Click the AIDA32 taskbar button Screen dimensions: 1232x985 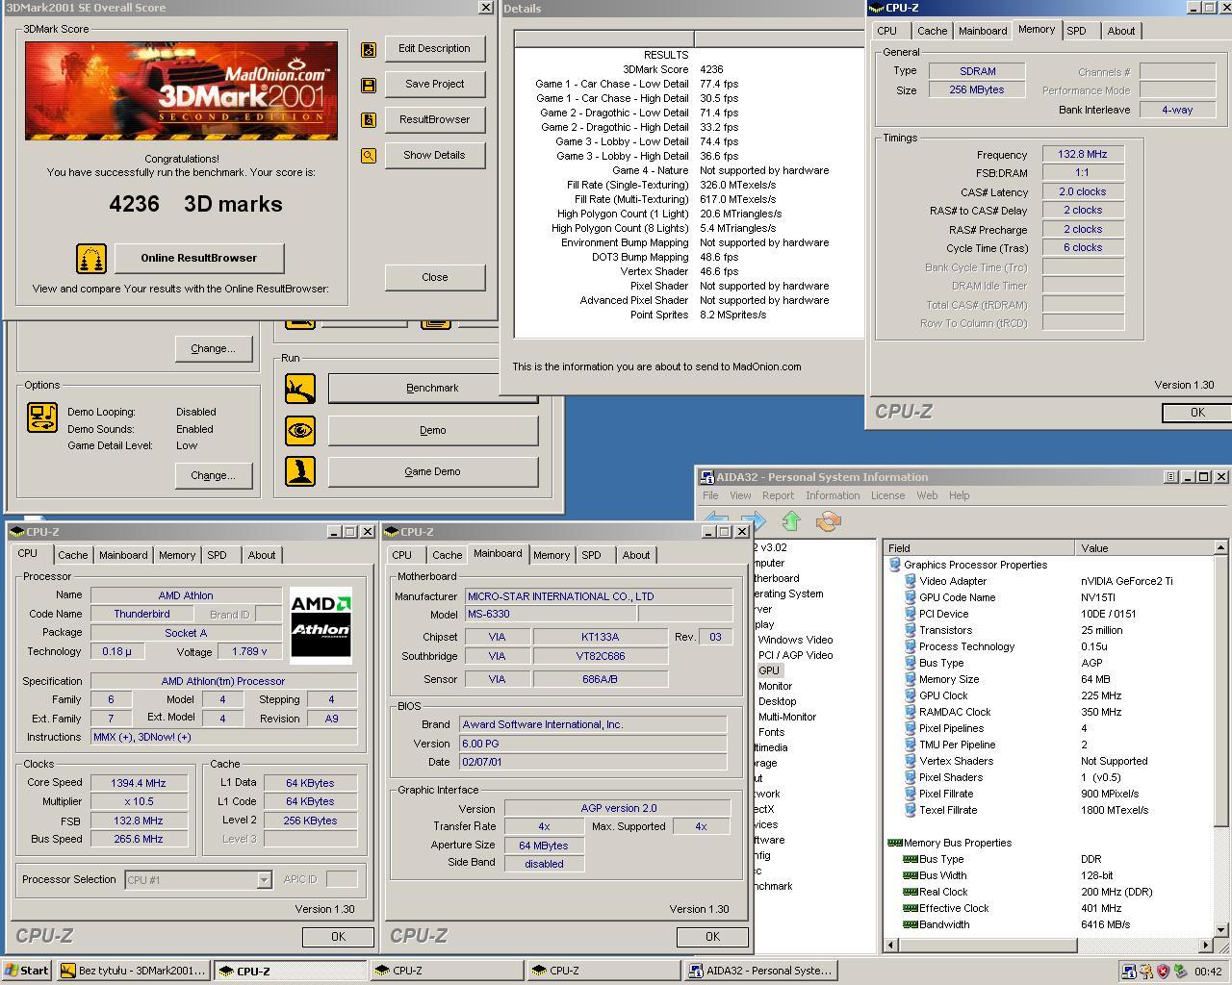(760, 970)
